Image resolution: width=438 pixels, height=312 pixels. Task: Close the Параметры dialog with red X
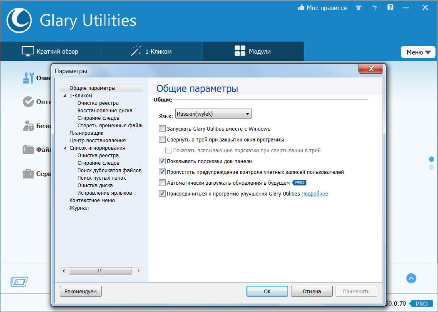(371, 69)
